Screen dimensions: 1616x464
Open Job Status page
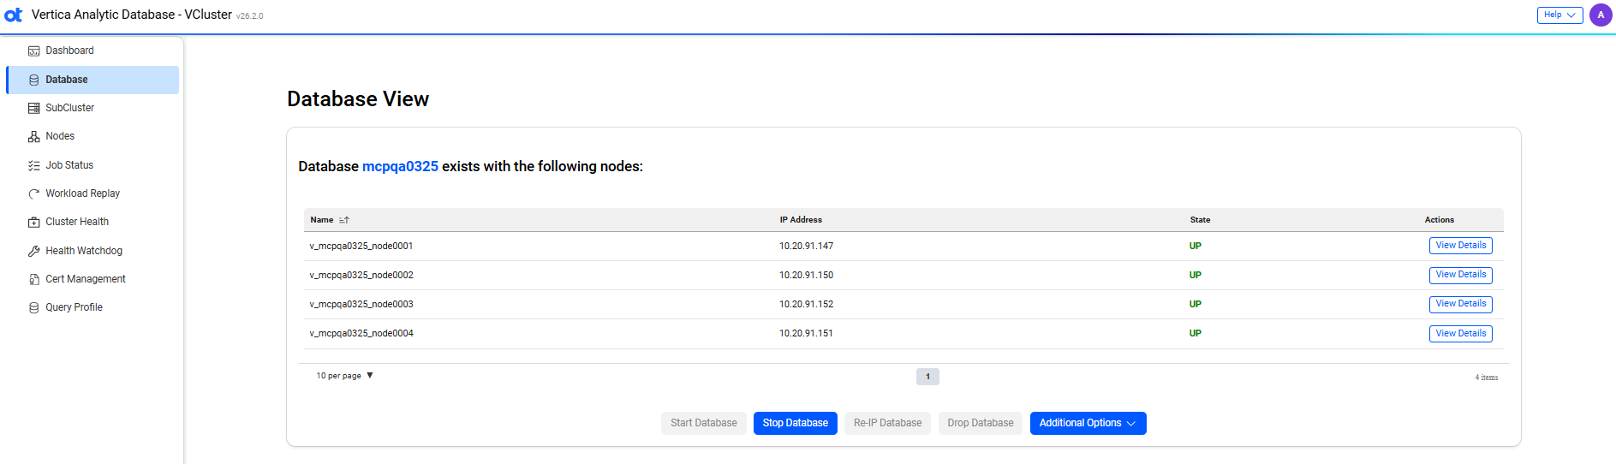tap(92, 165)
